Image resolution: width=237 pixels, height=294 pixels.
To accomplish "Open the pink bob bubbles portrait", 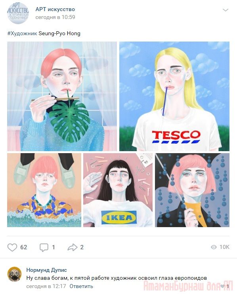I will point(192,190).
